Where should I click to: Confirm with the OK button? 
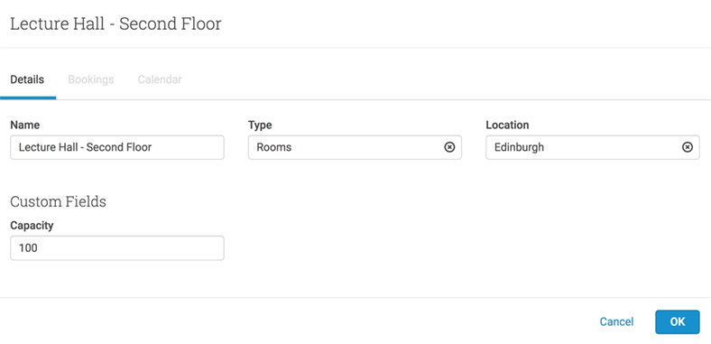point(678,321)
